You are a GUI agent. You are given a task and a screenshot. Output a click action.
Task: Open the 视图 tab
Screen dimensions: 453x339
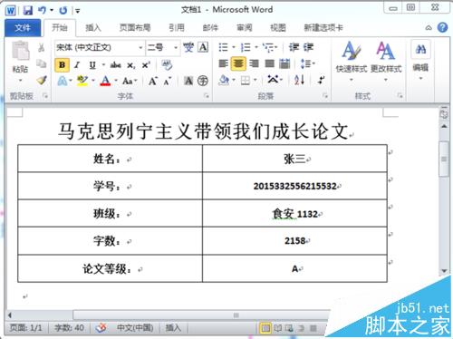pos(278,28)
